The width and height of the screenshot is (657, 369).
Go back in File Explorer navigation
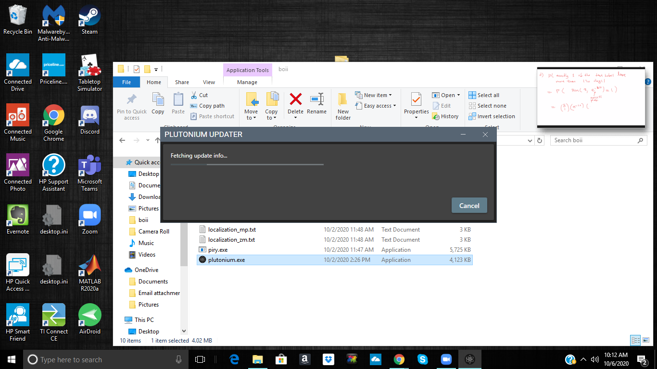(122, 140)
